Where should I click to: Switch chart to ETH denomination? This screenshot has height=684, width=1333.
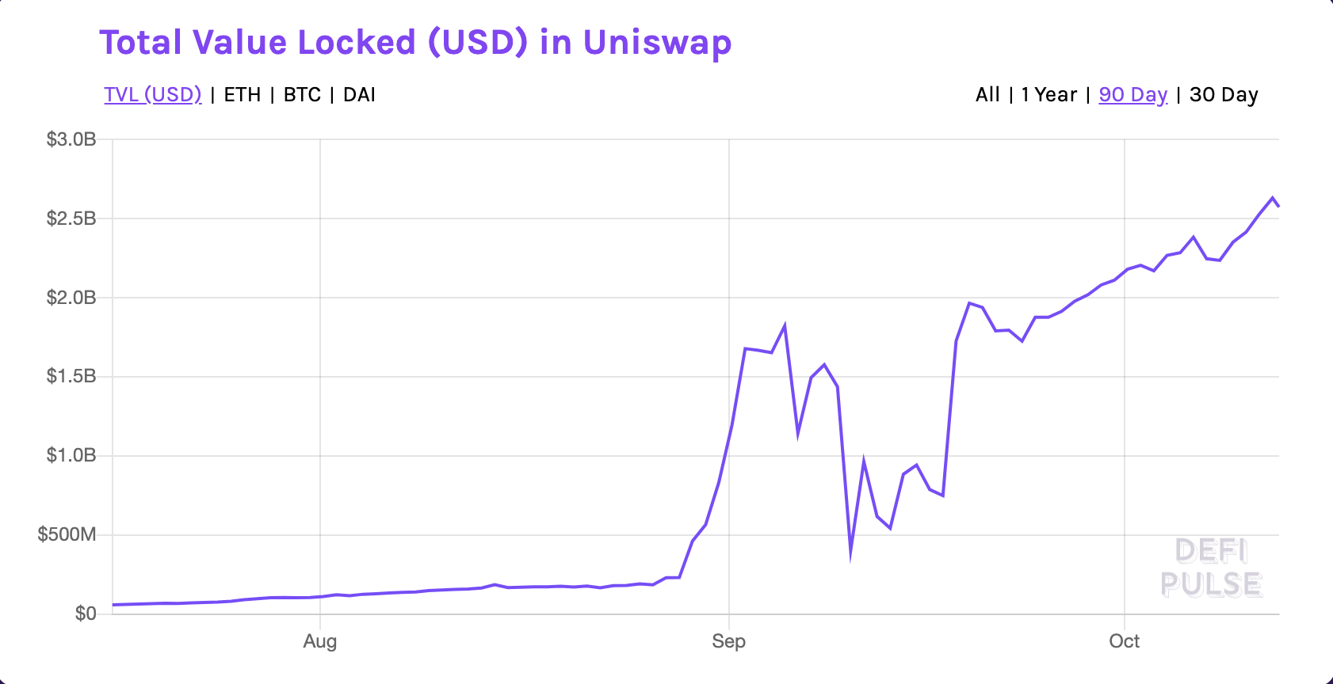pos(243,95)
